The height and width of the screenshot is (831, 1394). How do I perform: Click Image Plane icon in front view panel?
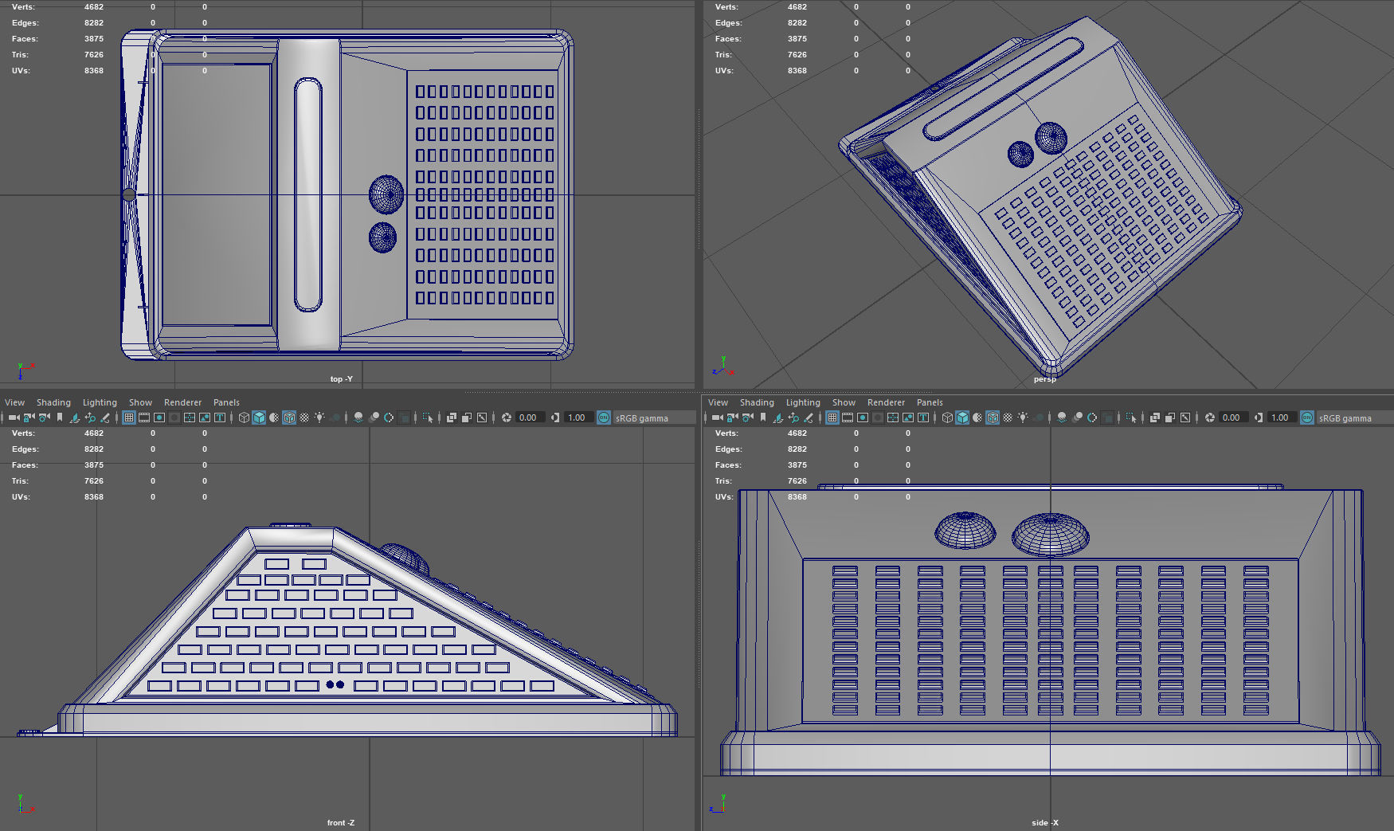pyautogui.click(x=74, y=417)
